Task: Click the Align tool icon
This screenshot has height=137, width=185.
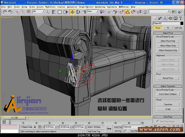Action: click(180, 12)
